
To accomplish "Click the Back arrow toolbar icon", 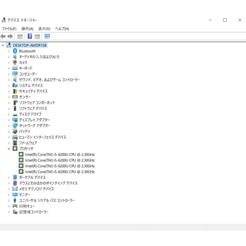I will 3,36.
